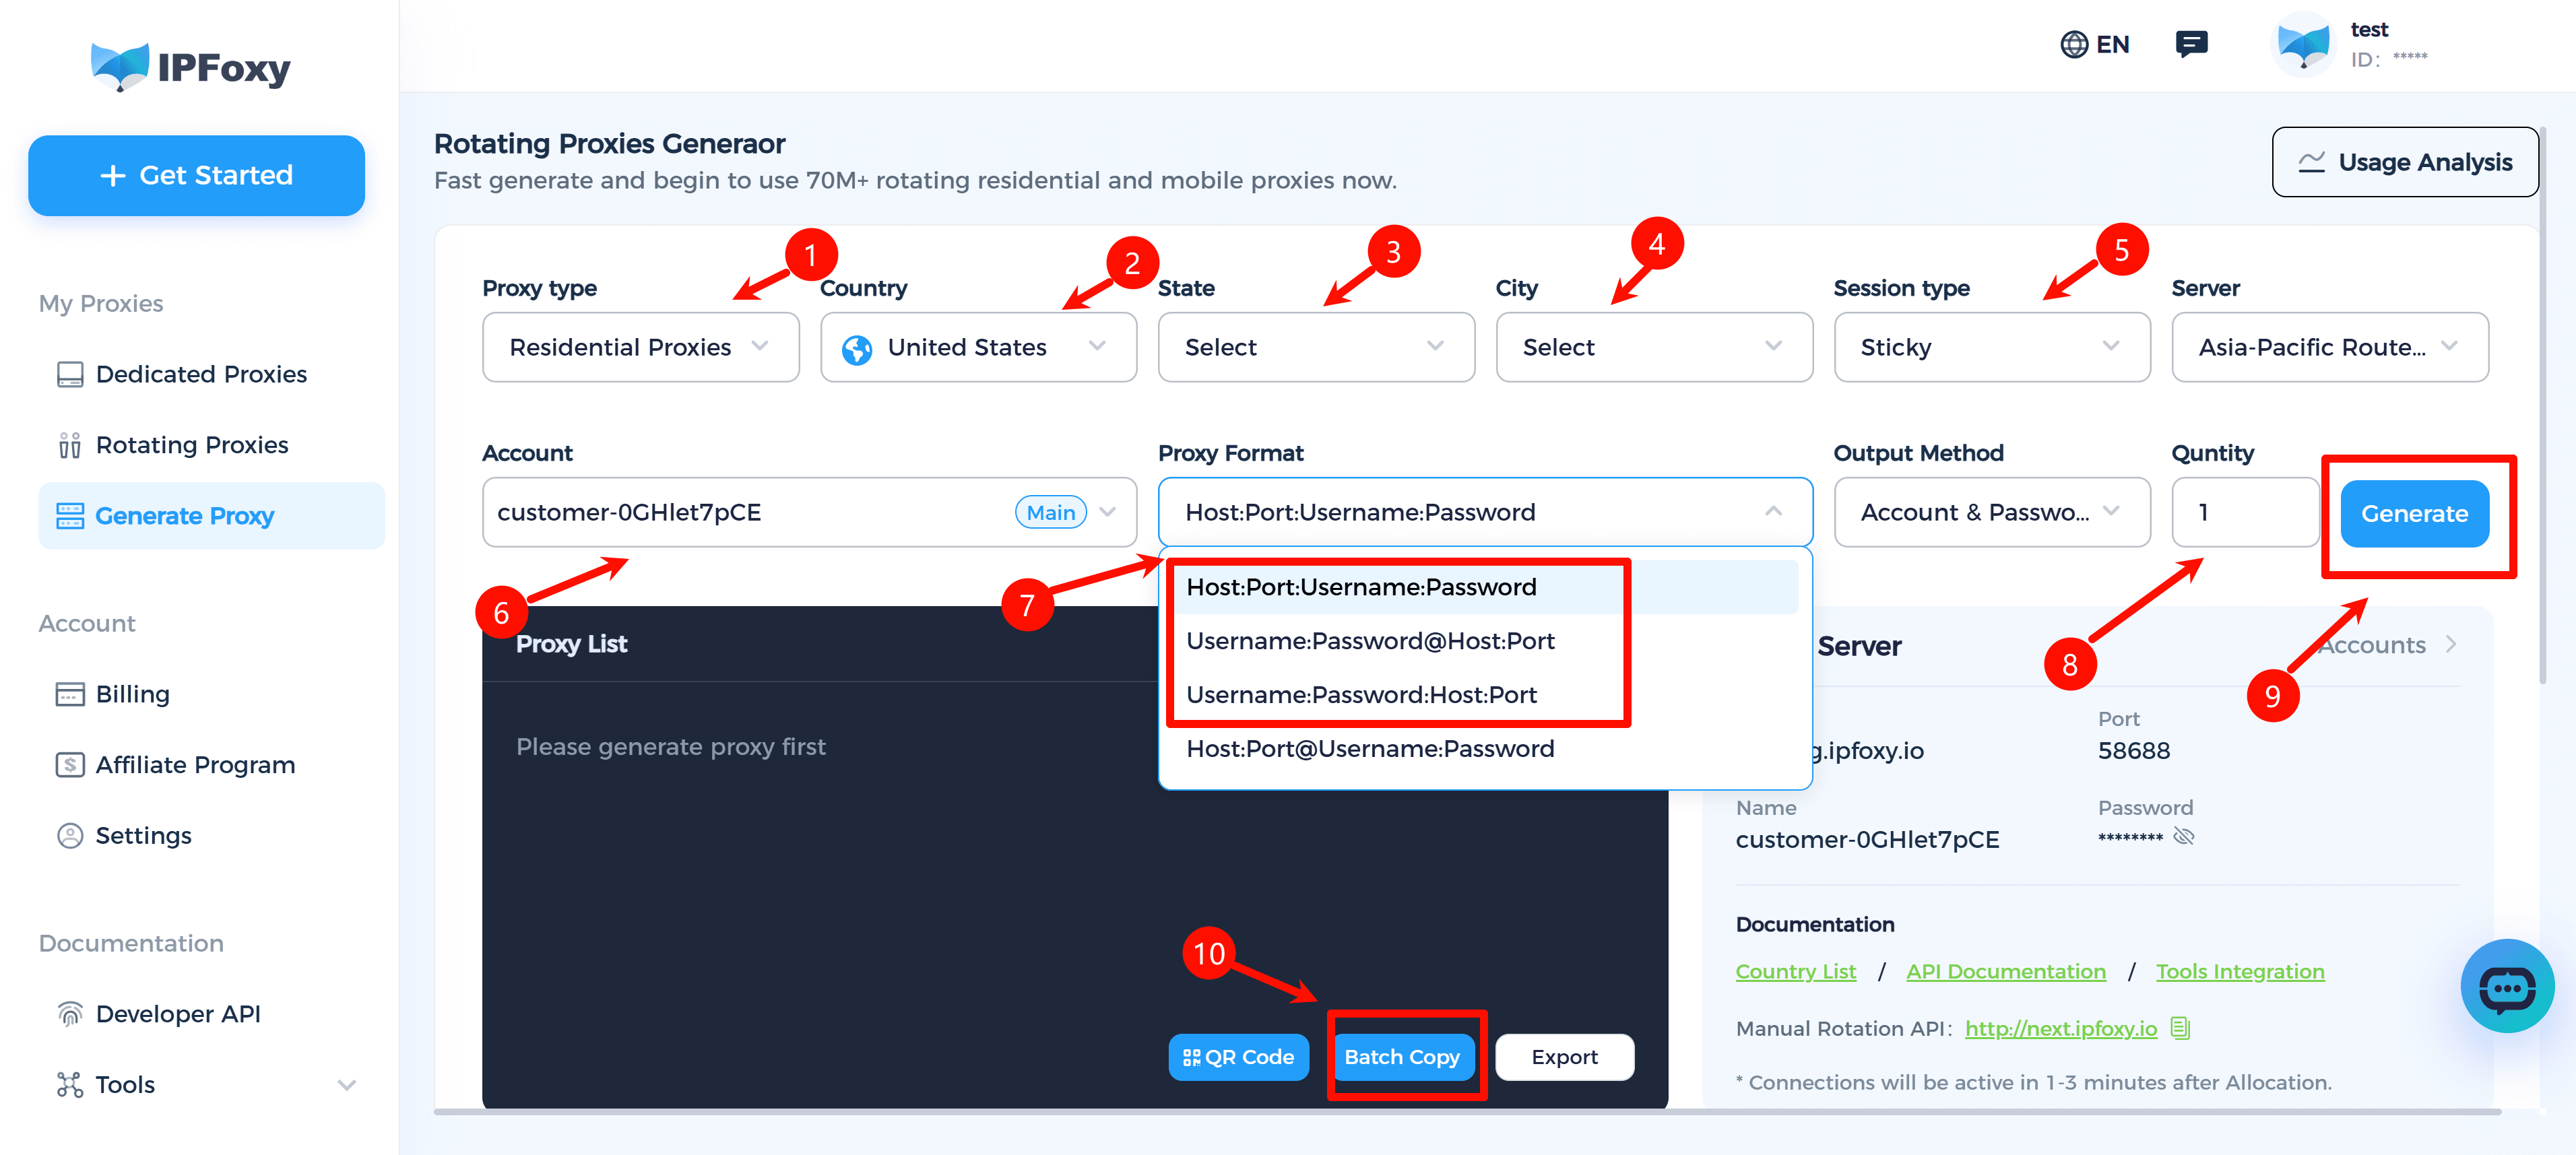Open the Tools Integration link
Screen dimensions: 2576x1155
(2240, 971)
